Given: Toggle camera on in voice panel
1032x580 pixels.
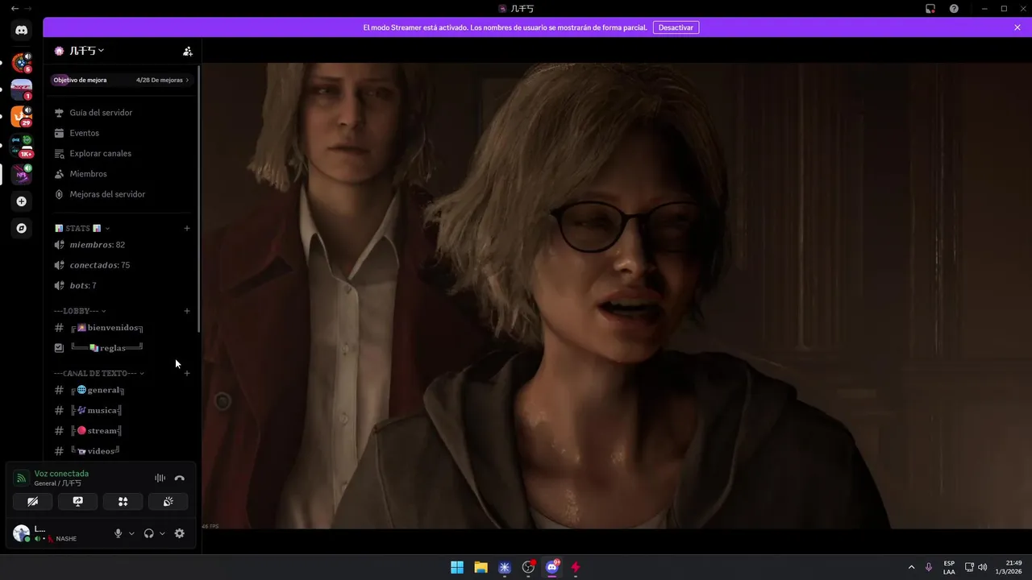Looking at the screenshot, I should 33,502.
